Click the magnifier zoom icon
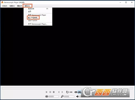The width and height of the screenshot is (135, 100). point(62,97)
